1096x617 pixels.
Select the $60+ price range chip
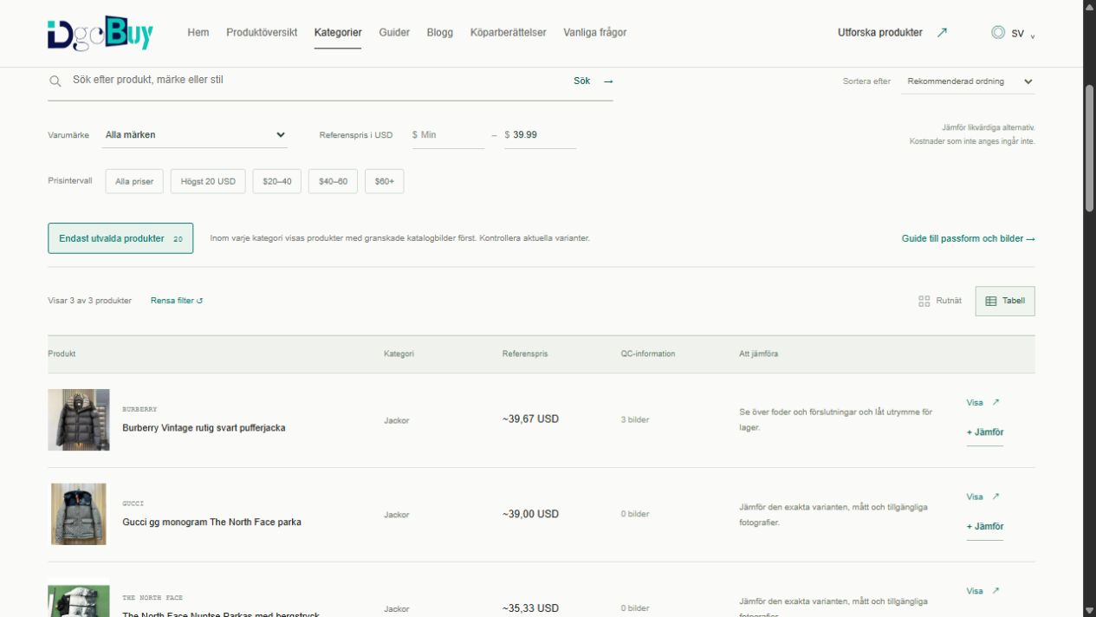(385, 181)
